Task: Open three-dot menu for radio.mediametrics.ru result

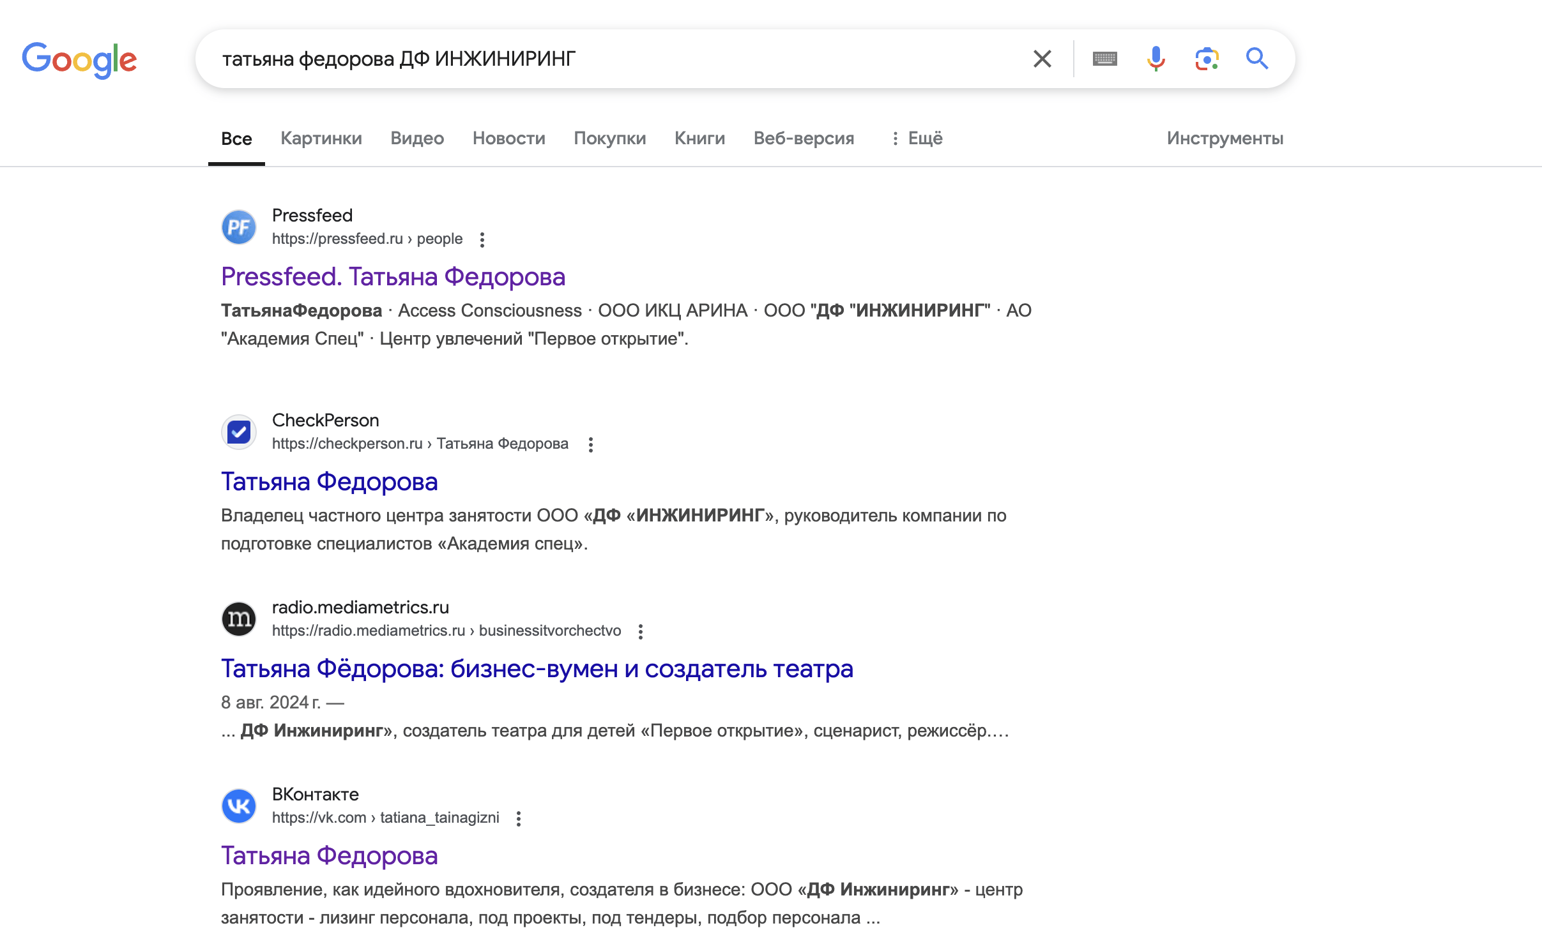Action: pyautogui.click(x=641, y=631)
